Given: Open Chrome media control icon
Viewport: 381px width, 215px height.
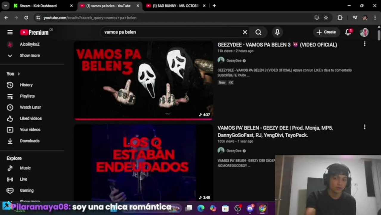Looking at the screenshot, I should coord(355,18).
